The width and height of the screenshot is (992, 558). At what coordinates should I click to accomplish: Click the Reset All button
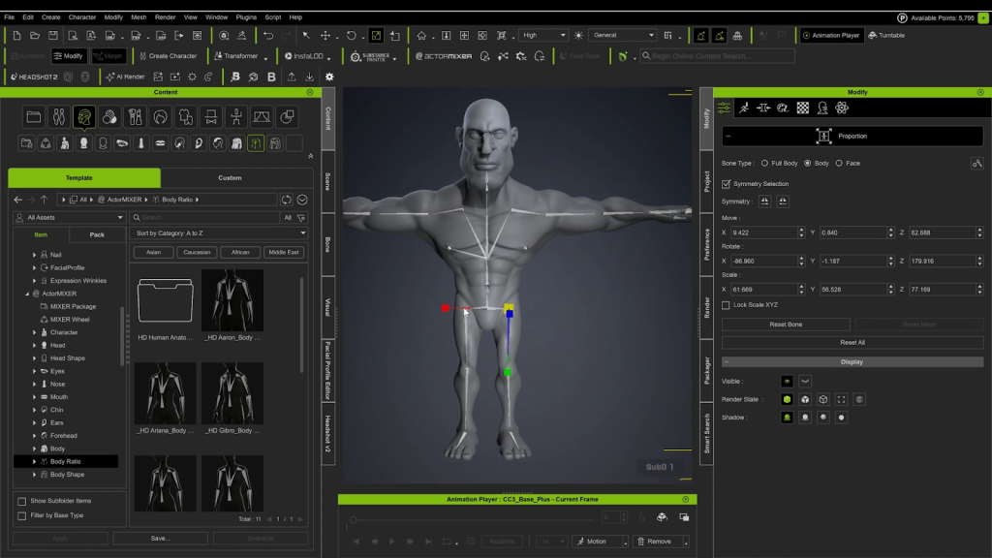pyautogui.click(x=852, y=343)
